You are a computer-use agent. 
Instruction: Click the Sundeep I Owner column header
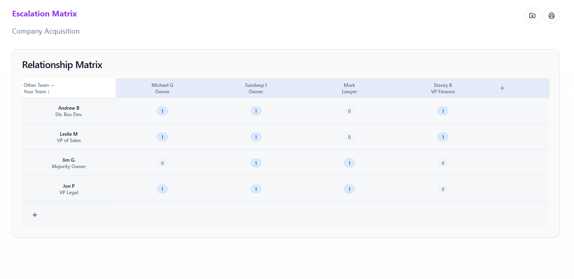[x=256, y=88]
